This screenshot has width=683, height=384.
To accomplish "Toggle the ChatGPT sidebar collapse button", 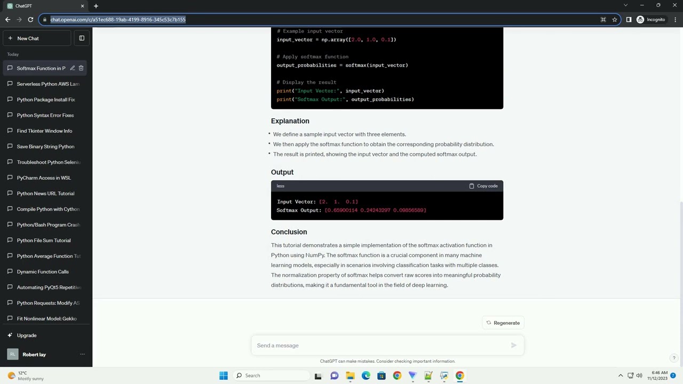I will (x=82, y=38).
